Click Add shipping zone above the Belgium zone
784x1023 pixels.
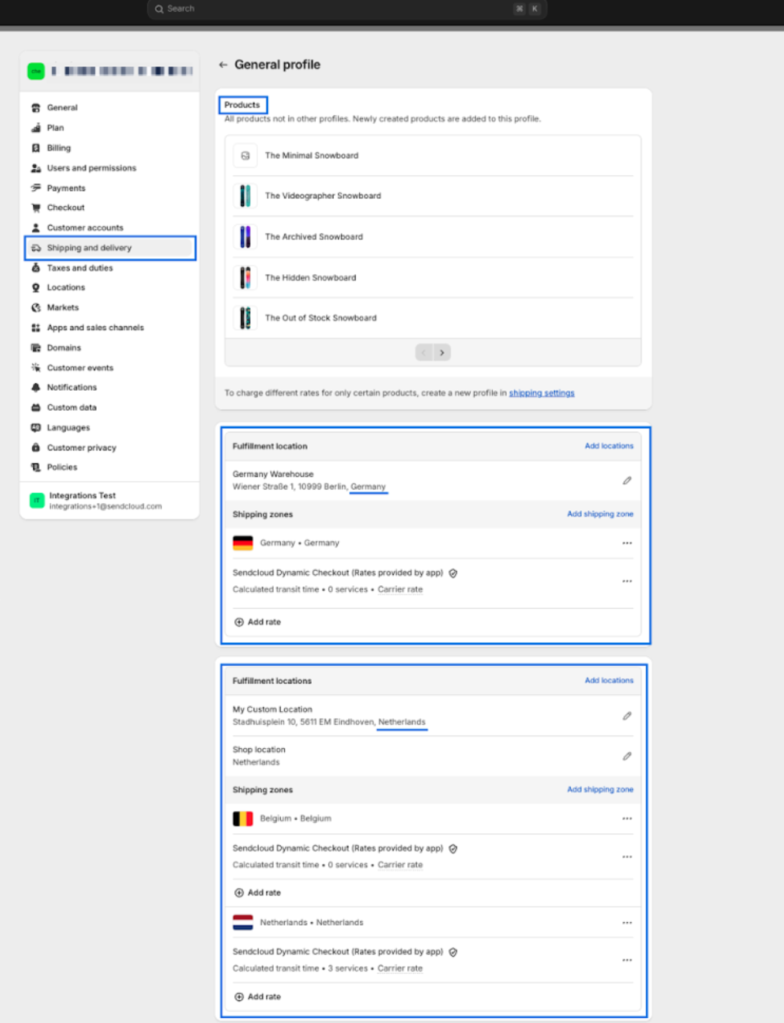pos(600,789)
